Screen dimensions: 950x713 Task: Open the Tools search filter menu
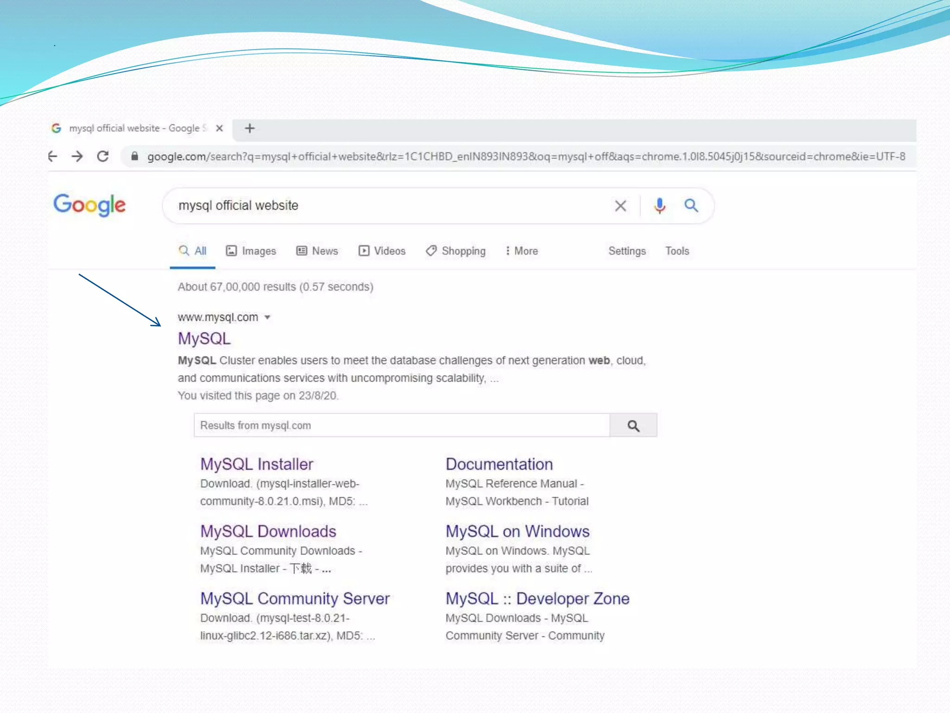677,251
